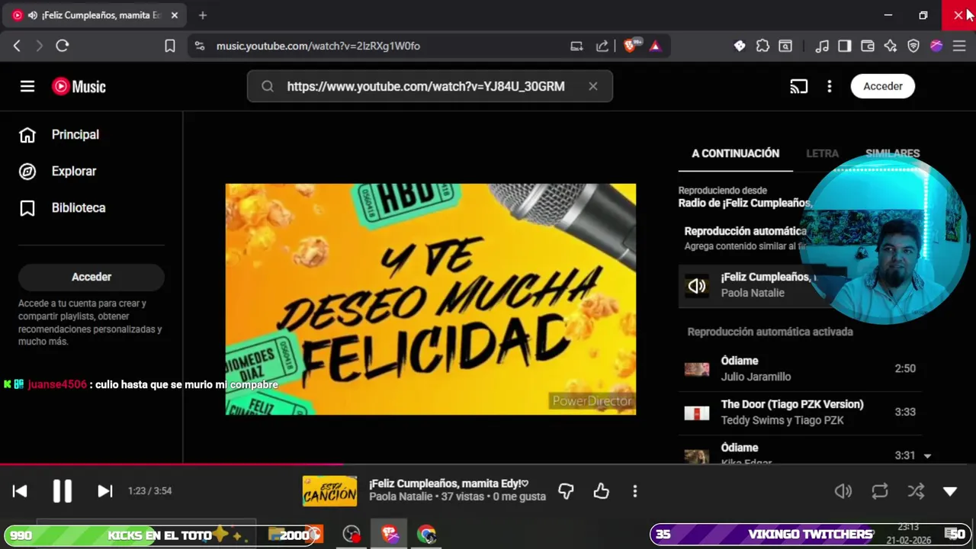The width and height of the screenshot is (976, 549).
Task: Click the magnifier search icon
Action: click(268, 86)
